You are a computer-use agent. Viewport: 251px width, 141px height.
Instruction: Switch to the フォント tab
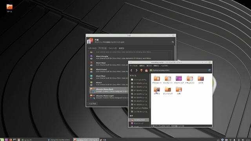[x=113, y=48]
